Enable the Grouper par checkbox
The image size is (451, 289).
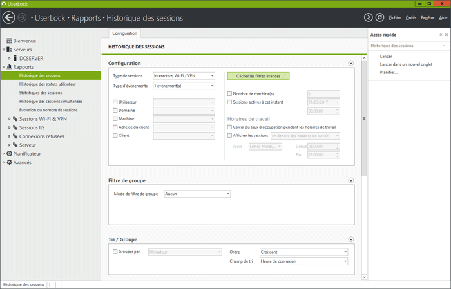coord(115,252)
